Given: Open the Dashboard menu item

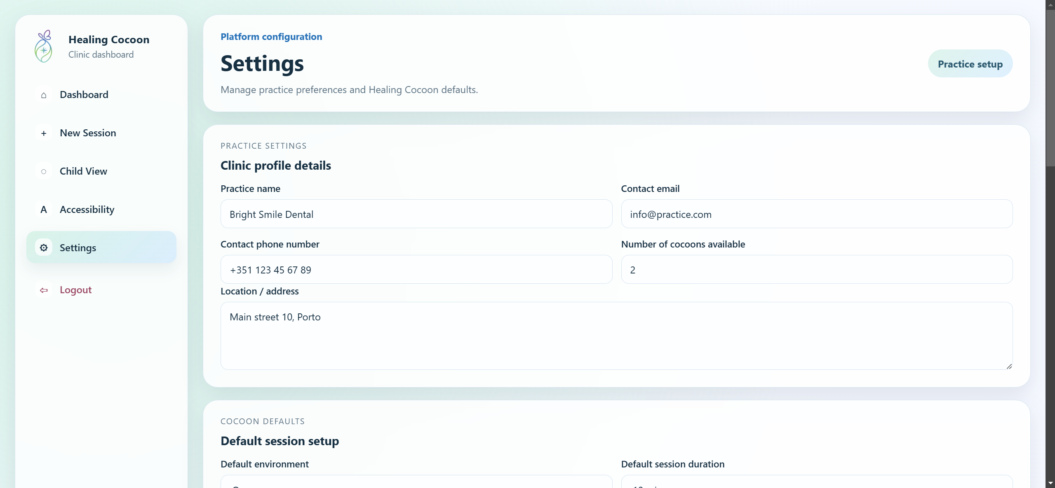Looking at the screenshot, I should coord(84,95).
